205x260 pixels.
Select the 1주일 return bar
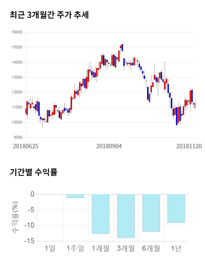point(75,196)
